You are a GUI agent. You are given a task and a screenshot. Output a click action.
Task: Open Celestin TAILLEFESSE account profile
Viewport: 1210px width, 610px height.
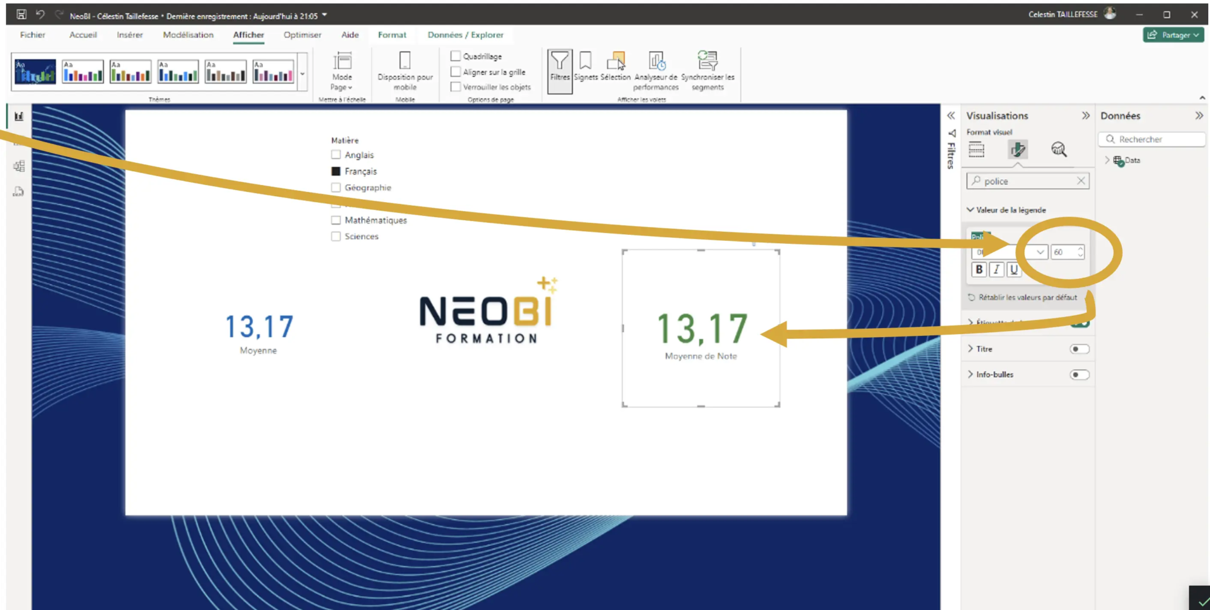[1071, 14]
